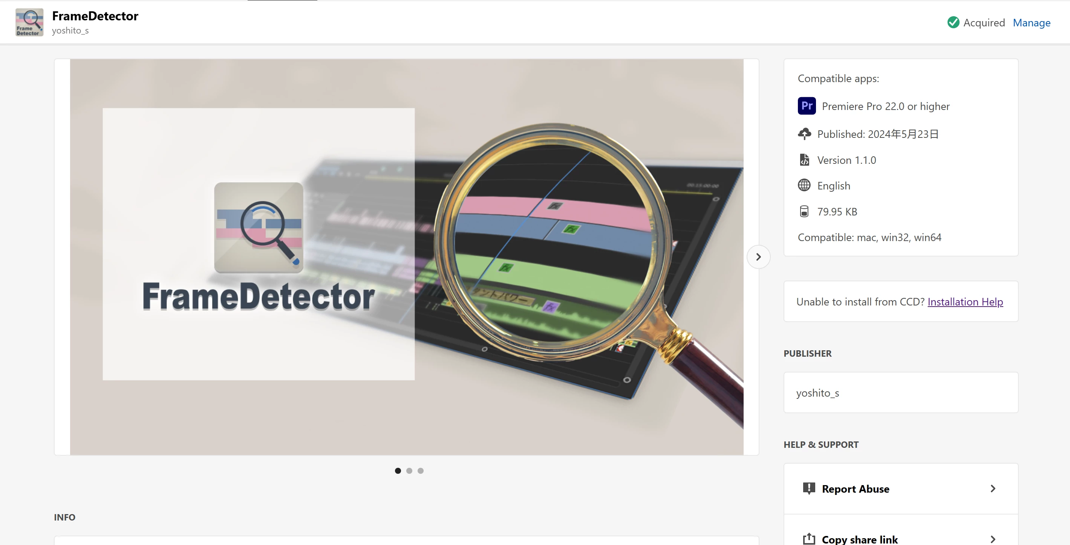Click the code file icon next to Version 1.1.0
This screenshot has width=1070, height=545.
805,160
